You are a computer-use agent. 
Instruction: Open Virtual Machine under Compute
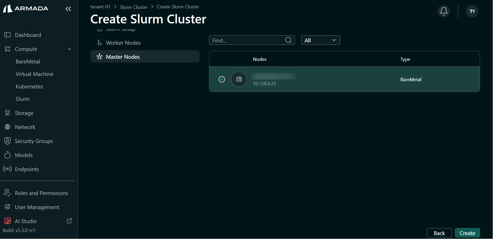(34, 74)
